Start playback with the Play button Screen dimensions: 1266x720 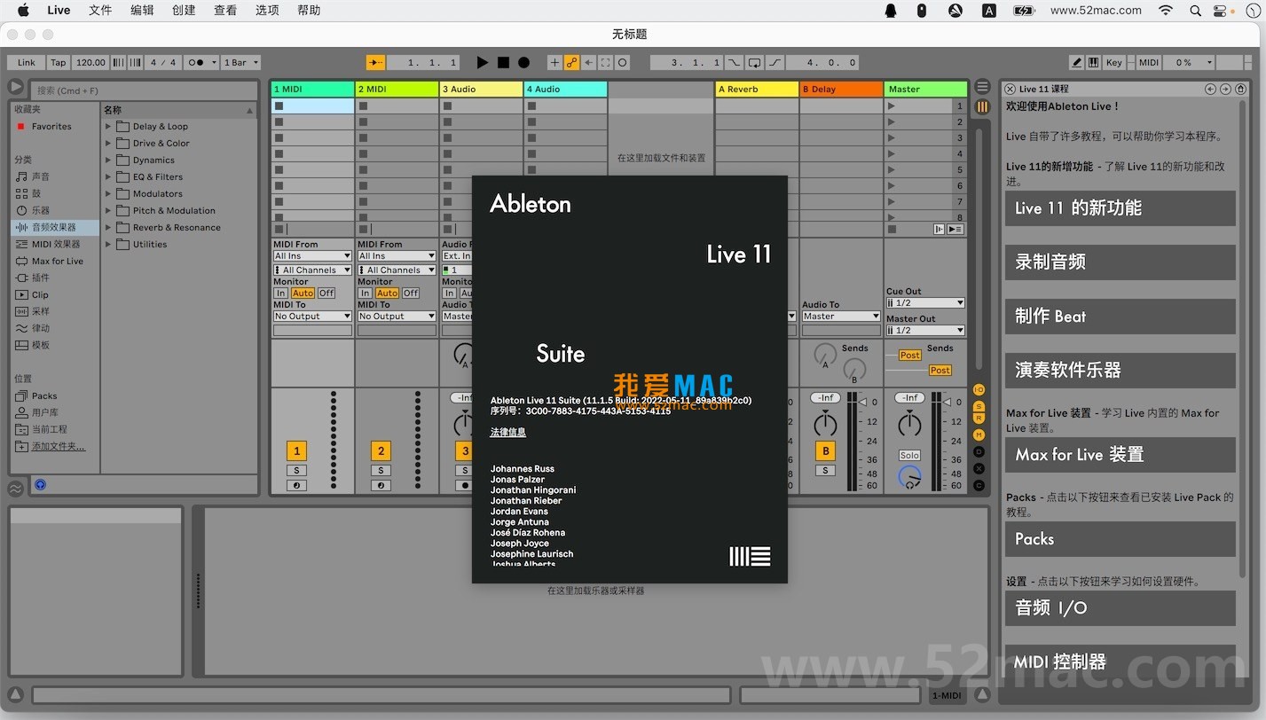pos(482,63)
